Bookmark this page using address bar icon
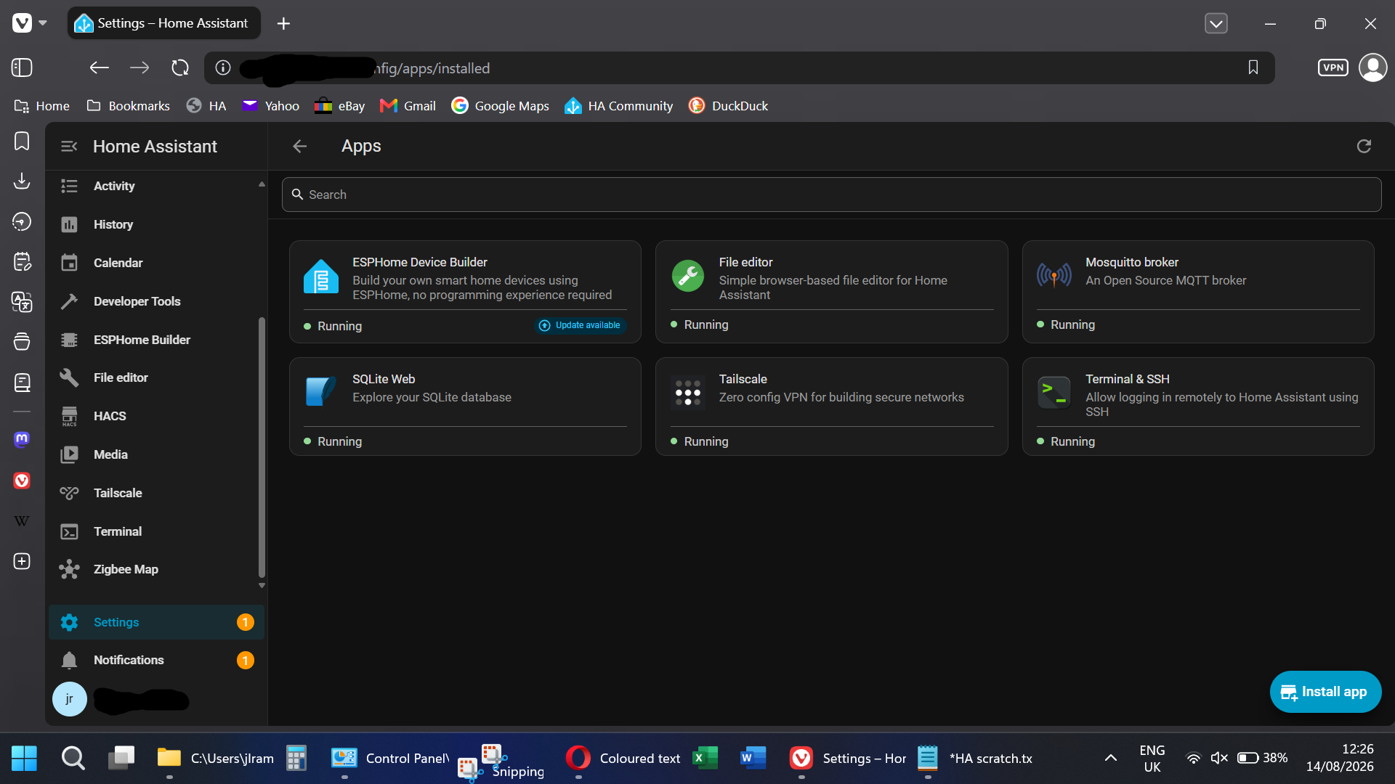 (x=1253, y=68)
